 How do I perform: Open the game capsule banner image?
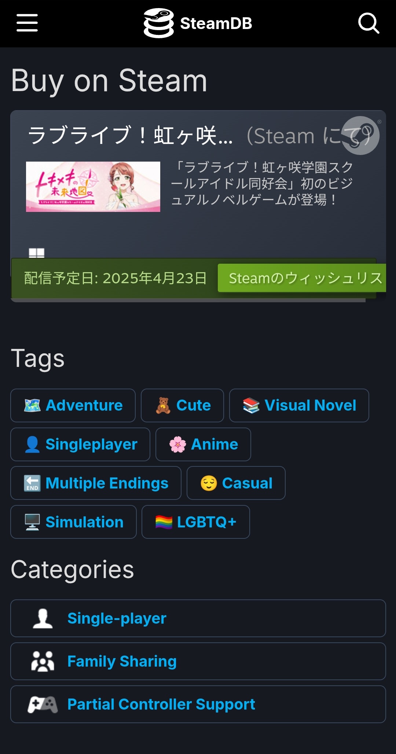tap(93, 187)
